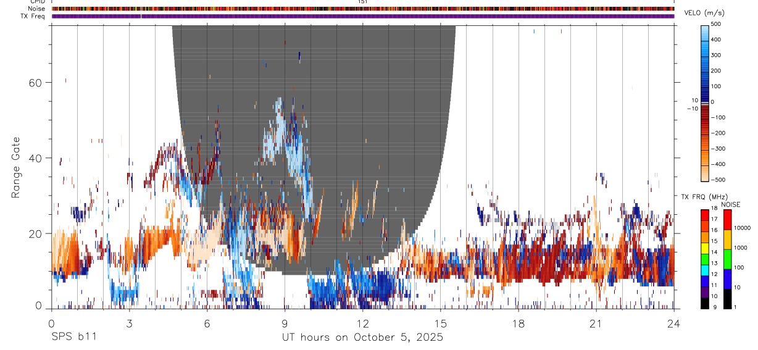Click NOISE scale value '10000'

tap(743, 228)
